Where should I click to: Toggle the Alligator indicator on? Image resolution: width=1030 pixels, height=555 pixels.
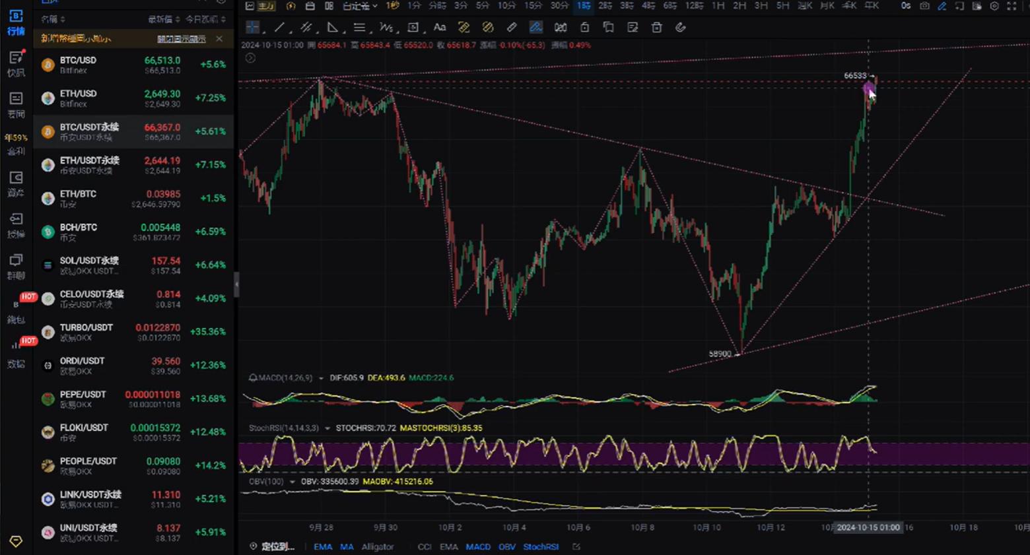coord(377,546)
